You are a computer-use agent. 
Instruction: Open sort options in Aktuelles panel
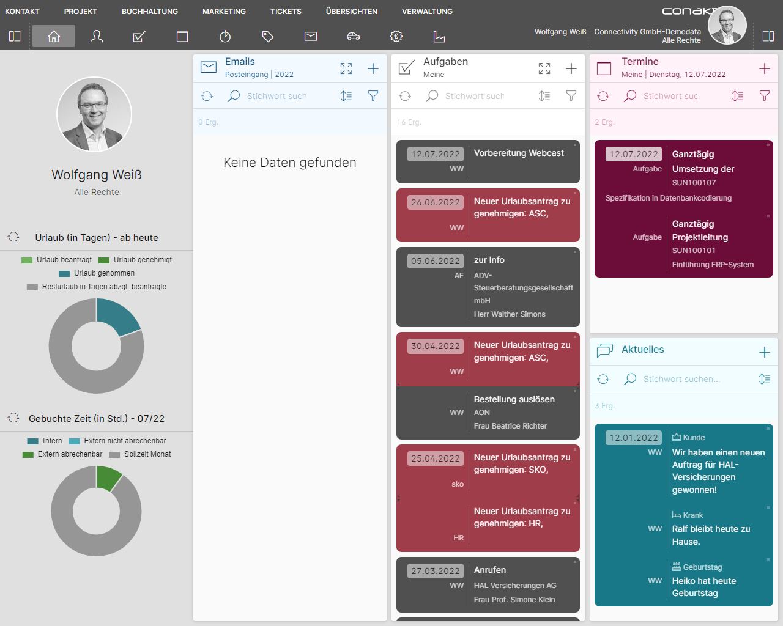click(764, 379)
